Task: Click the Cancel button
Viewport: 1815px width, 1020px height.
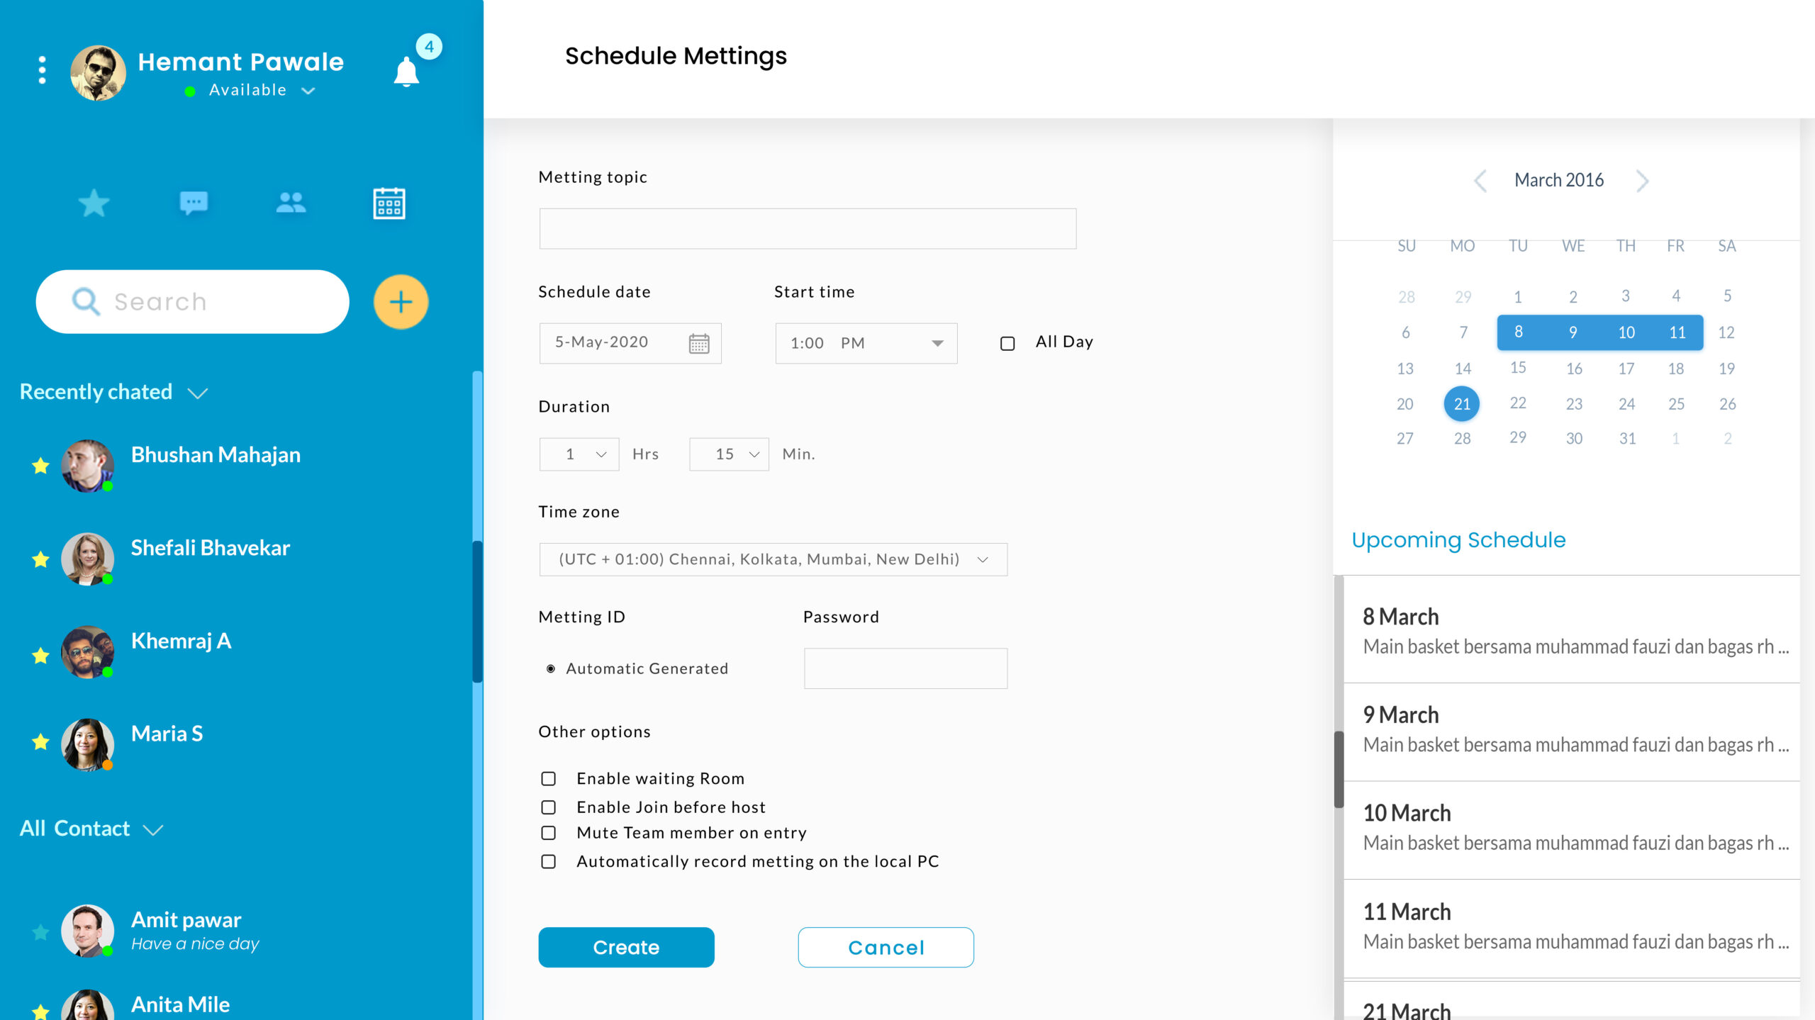Action: click(886, 948)
